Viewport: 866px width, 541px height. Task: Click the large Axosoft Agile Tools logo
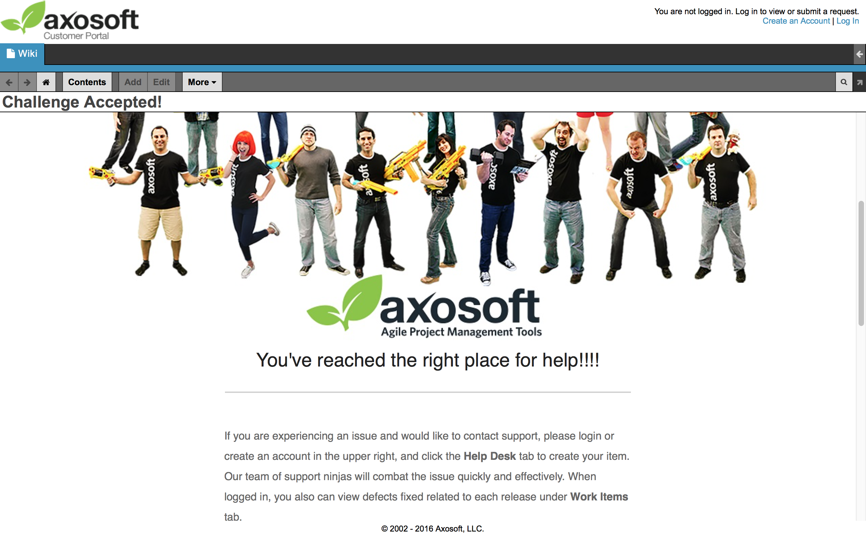pos(425,306)
